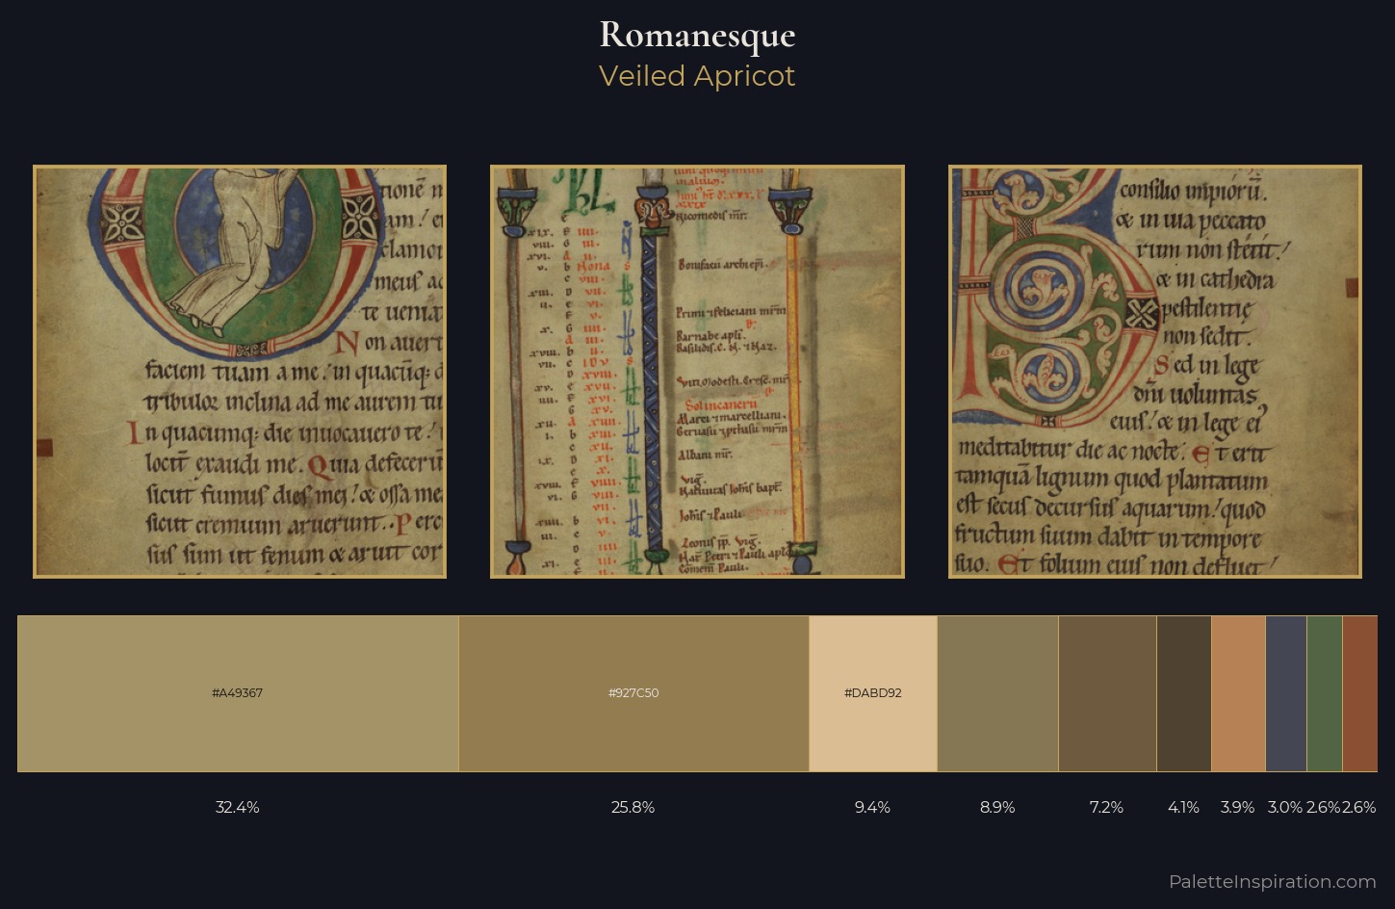The image size is (1395, 909).
Task: Click the 9.4% percentage label
Action: click(x=873, y=807)
